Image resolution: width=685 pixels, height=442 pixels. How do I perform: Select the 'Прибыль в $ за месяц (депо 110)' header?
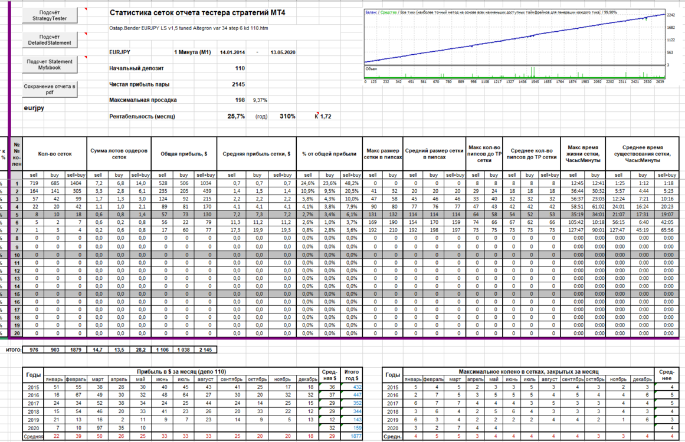181,372
